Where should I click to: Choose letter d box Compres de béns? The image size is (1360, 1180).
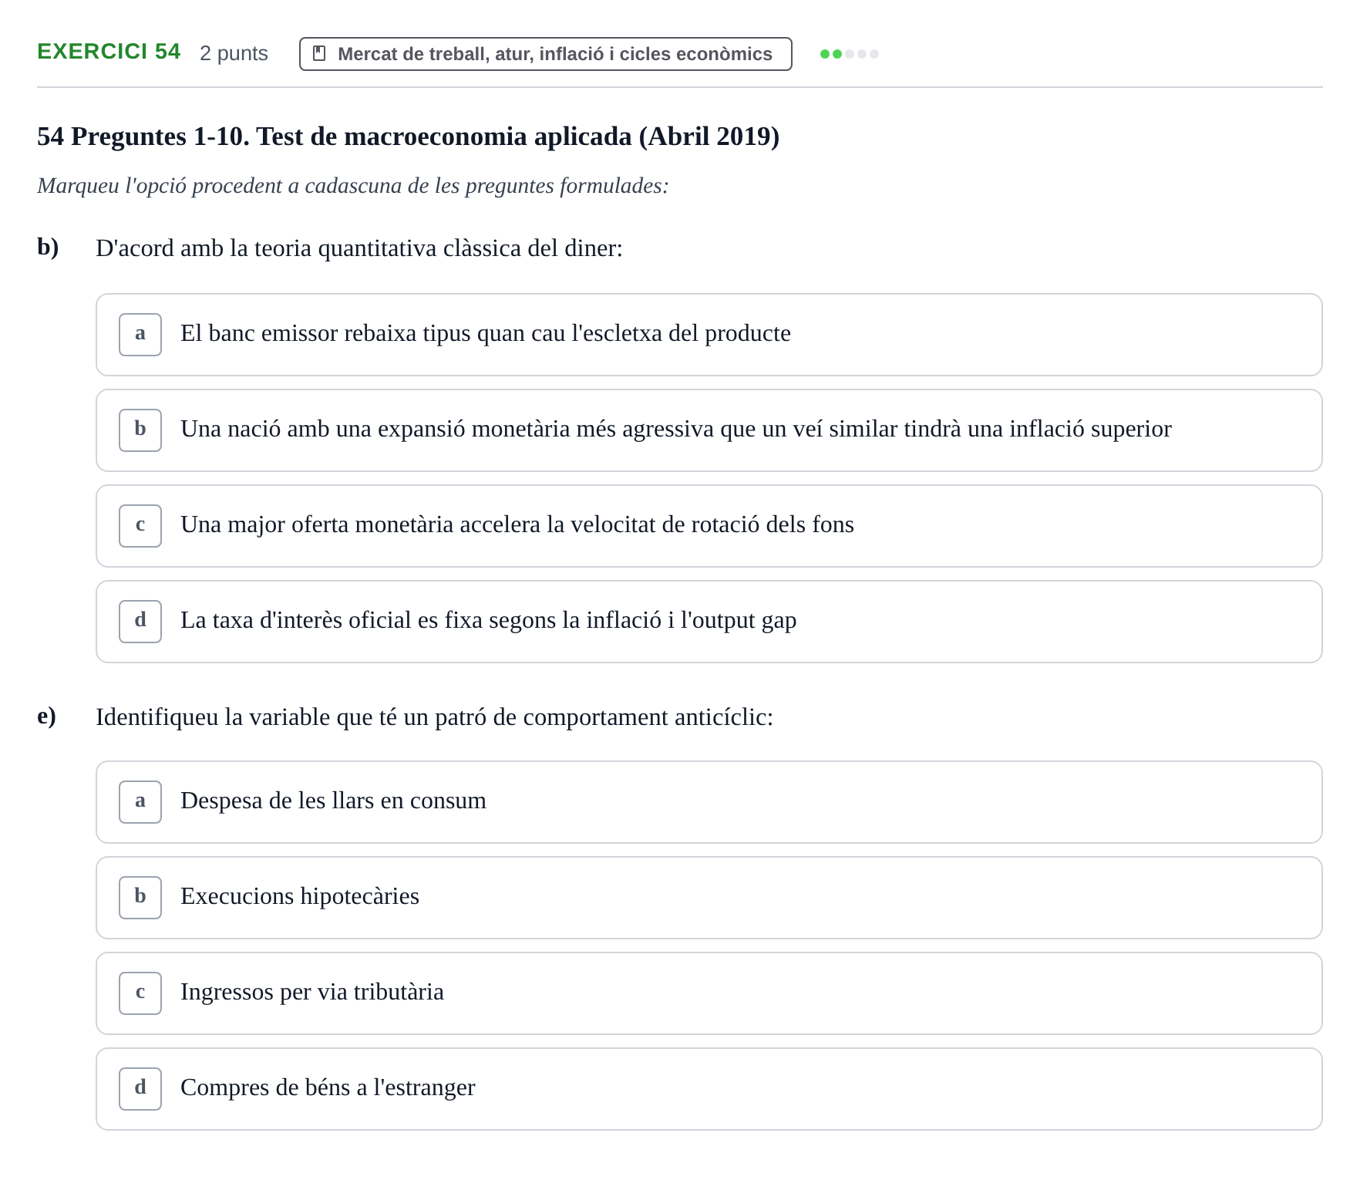[x=140, y=1089]
